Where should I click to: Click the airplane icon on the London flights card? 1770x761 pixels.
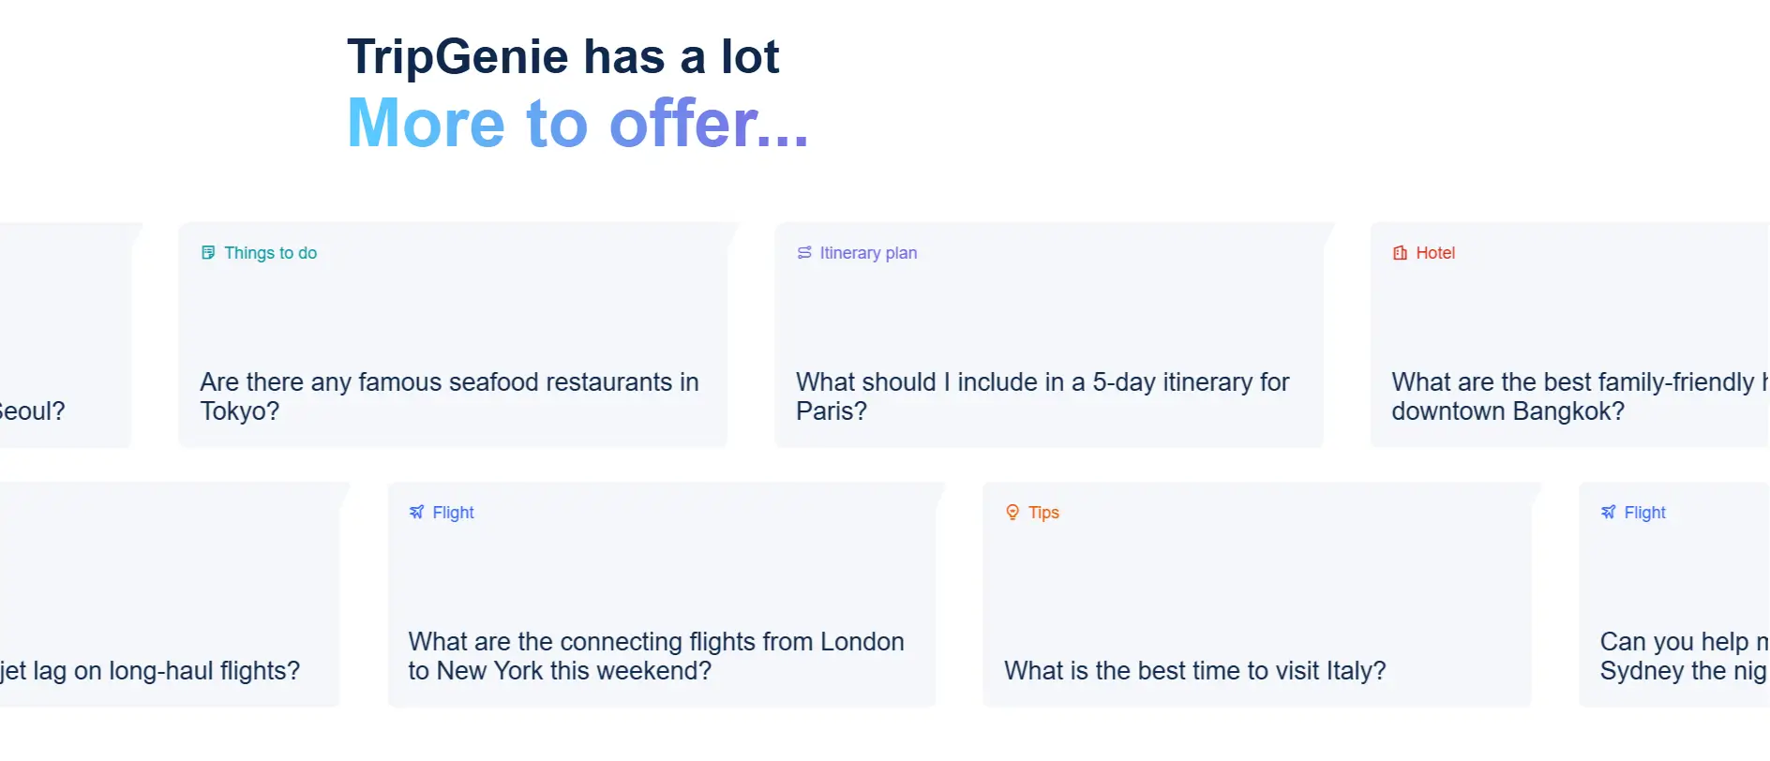click(x=417, y=513)
